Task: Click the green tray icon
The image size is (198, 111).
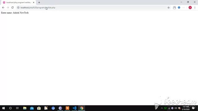Action: pyautogui.click(x=165, y=108)
